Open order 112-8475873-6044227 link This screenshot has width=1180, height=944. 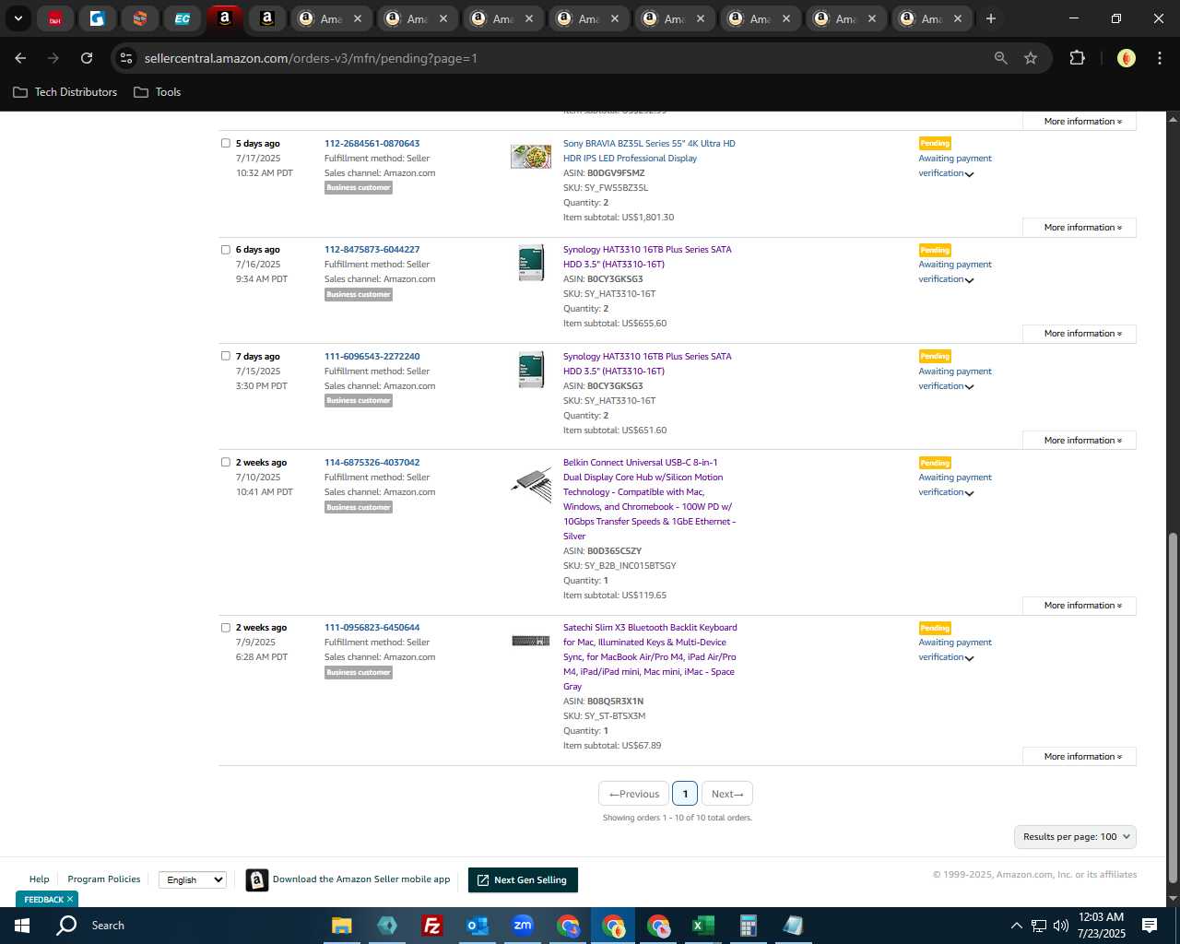(x=372, y=249)
